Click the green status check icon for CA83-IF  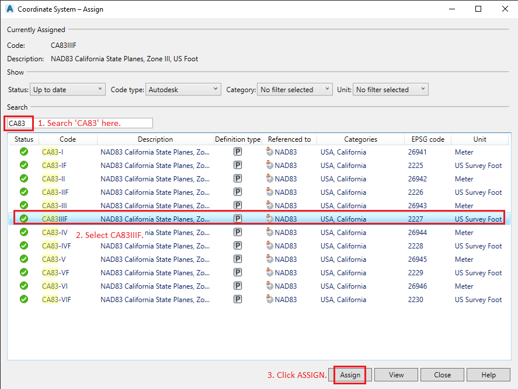[24, 165]
